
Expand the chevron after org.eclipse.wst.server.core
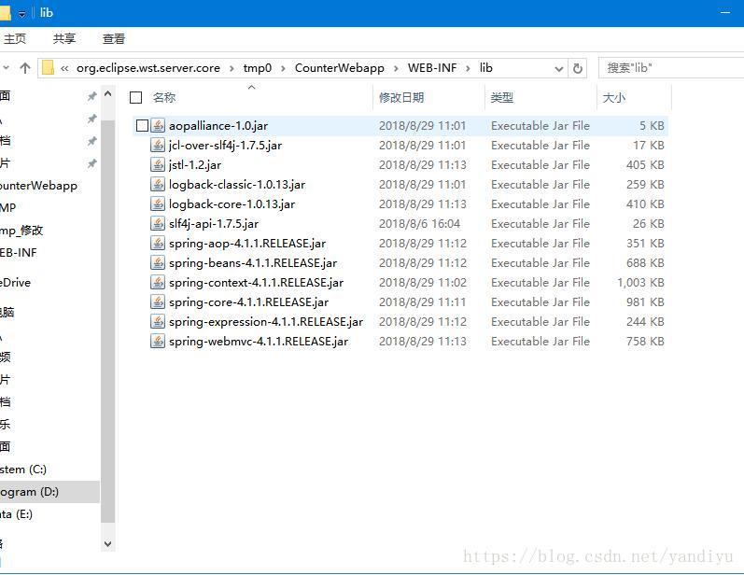tap(232, 69)
